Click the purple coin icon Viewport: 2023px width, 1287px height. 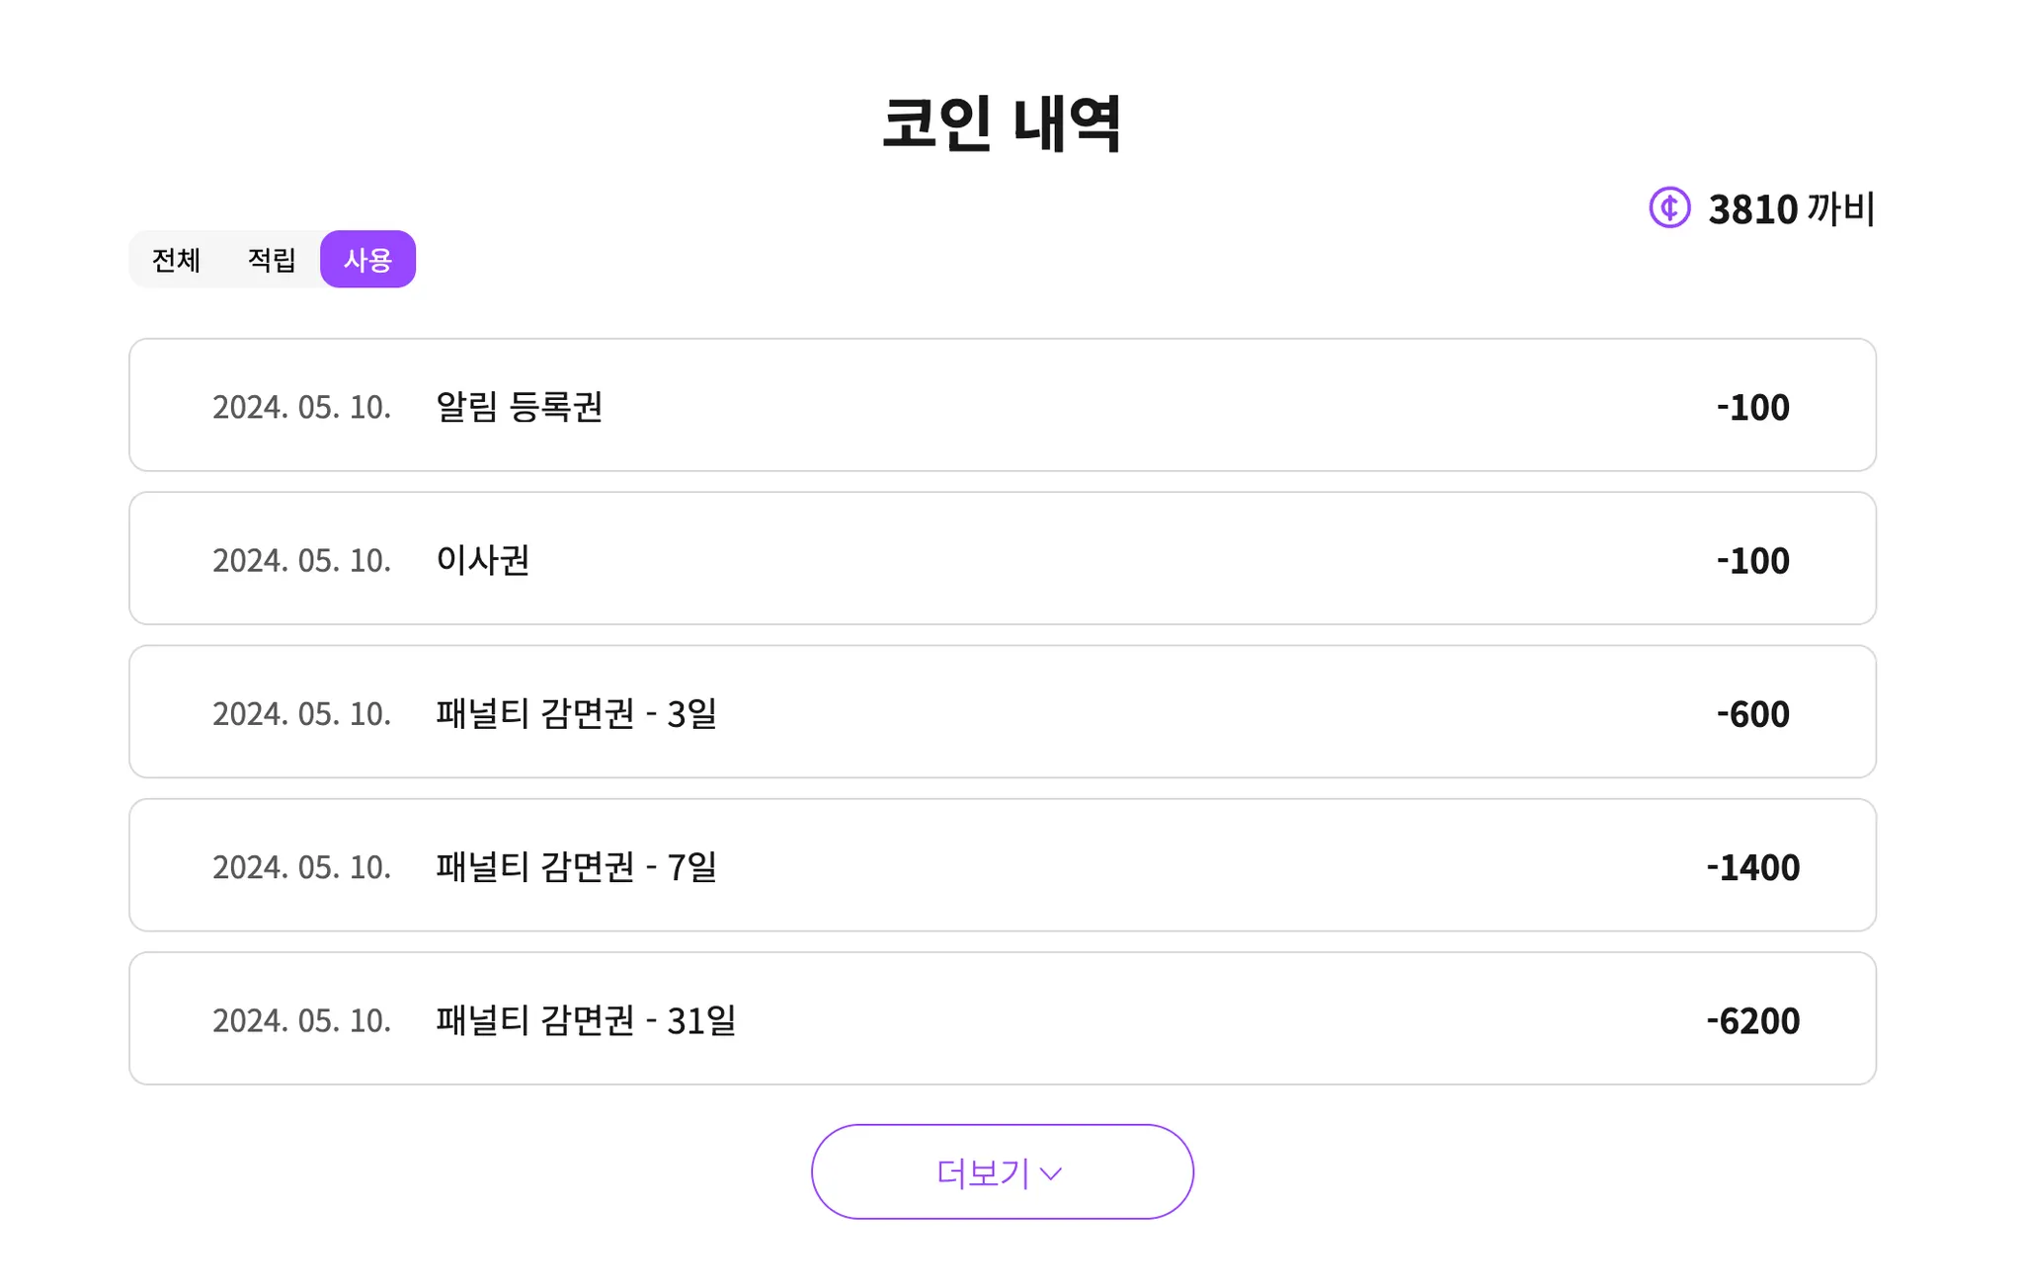point(1669,208)
